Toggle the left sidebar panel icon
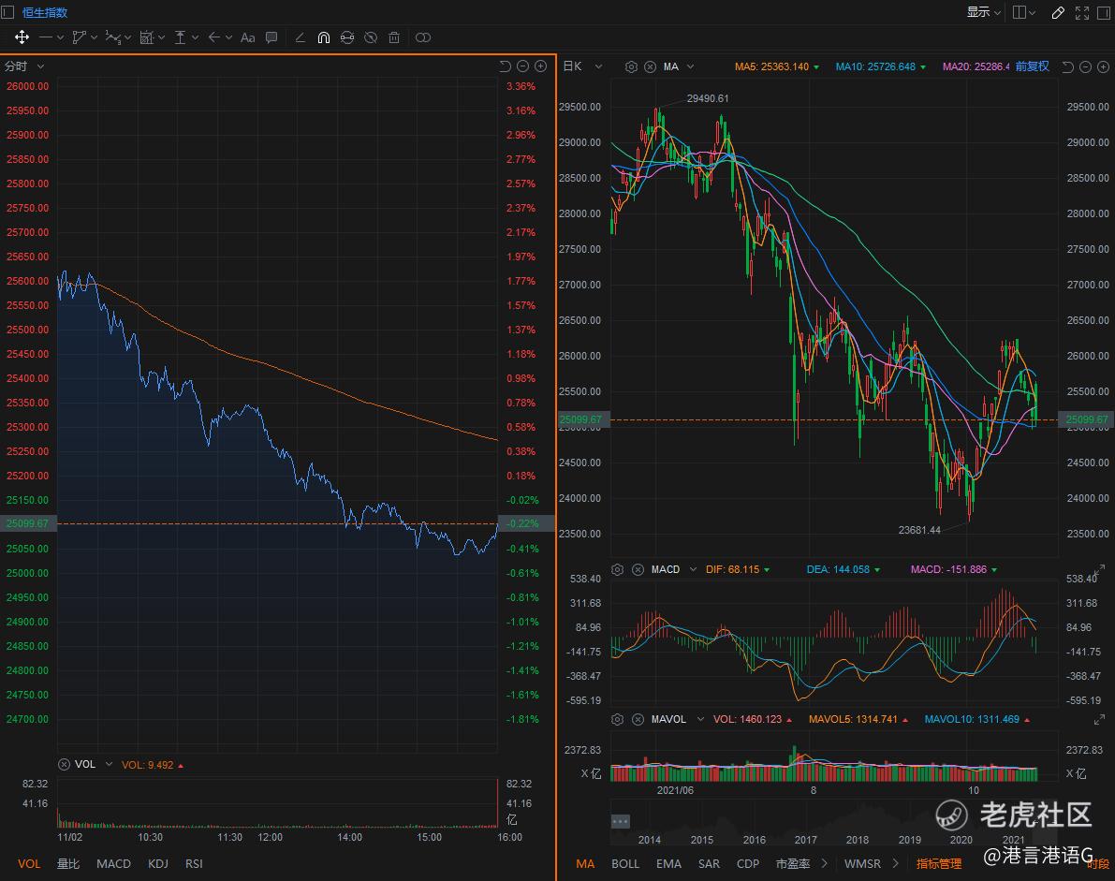The image size is (1115, 881). [x=8, y=12]
